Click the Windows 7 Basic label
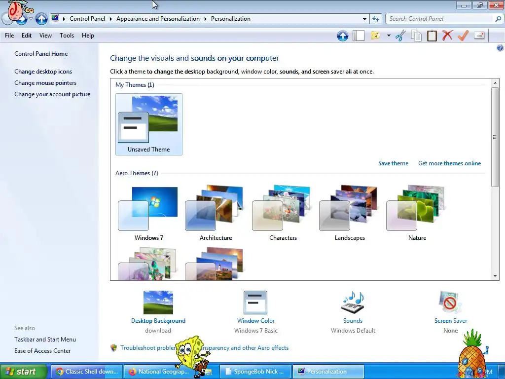Image resolution: width=505 pixels, height=379 pixels. click(x=256, y=331)
